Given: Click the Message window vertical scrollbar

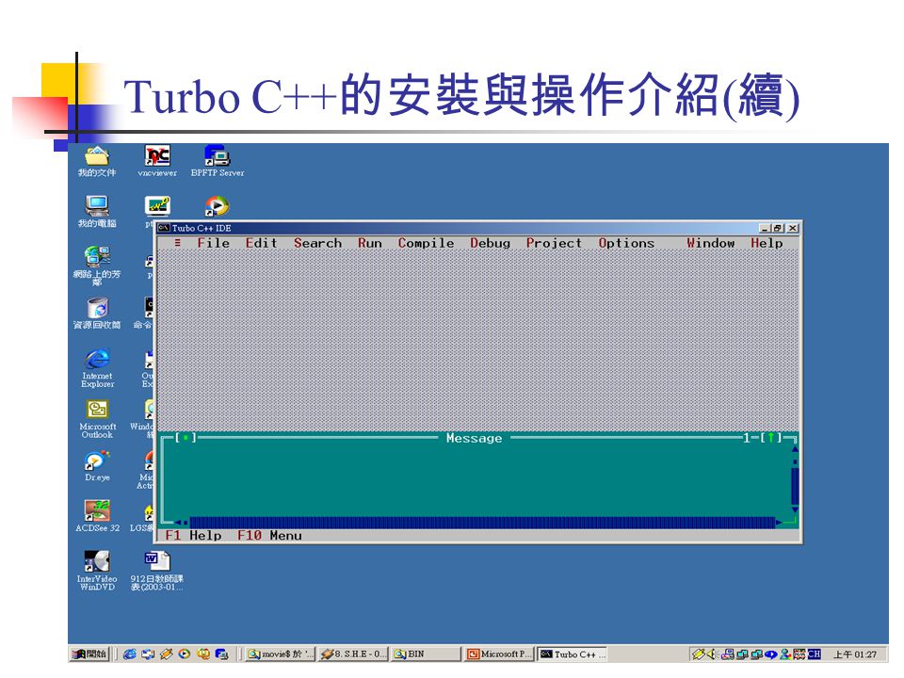Looking at the screenshot, I should [795, 477].
